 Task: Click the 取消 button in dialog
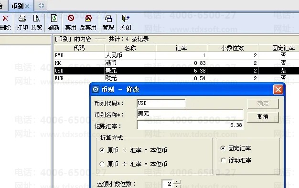click(x=263, y=116)
